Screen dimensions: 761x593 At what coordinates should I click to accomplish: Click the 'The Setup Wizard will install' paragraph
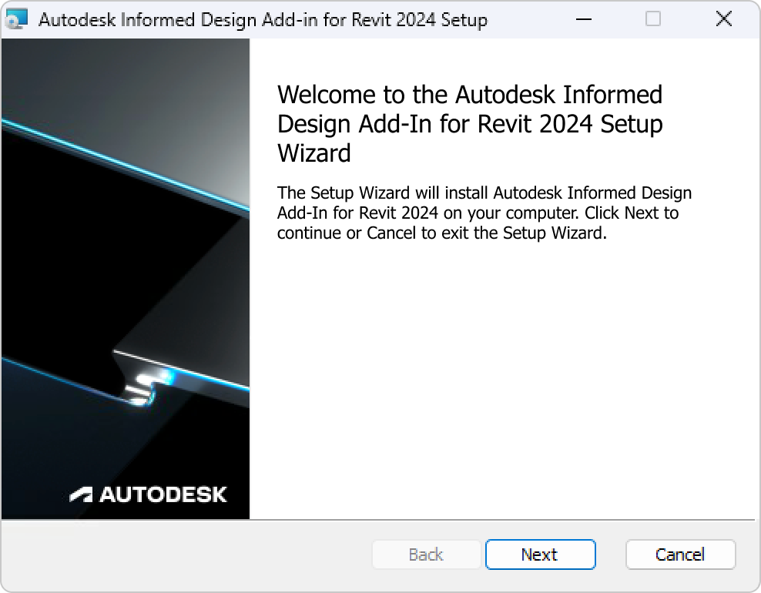point(484,213)
